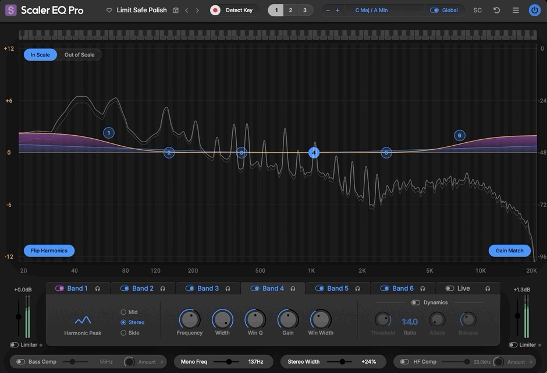The width and height of the screenshot is (547, 373).
Task: Toggle the Global switch
Action: coord(434,10)
